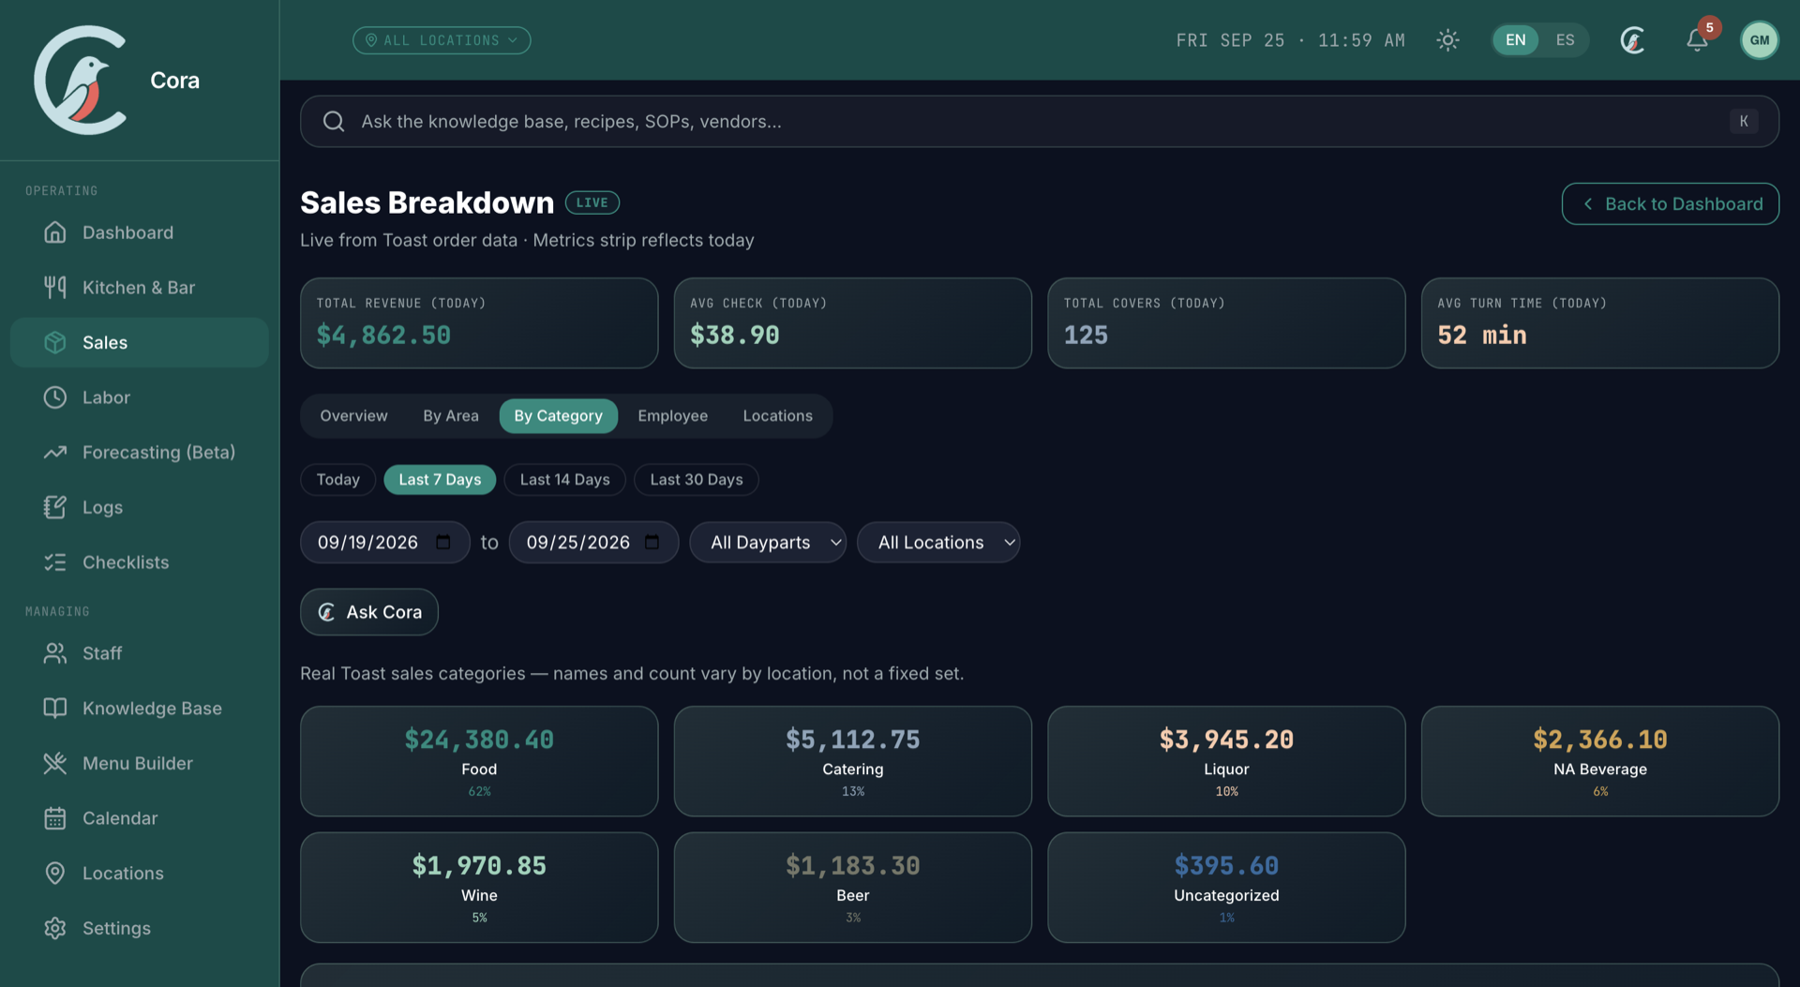Image resolution: width=1800 pixels, height=987 pixels.
Task: Go to Sales in the sidebar
Action: click(139, 343)
